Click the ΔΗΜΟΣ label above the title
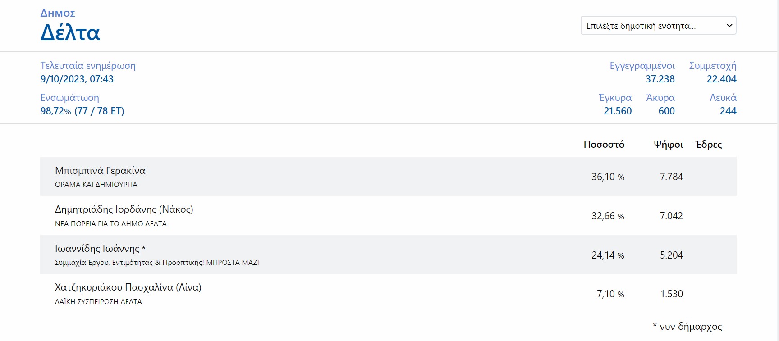The width and height of the screenshot is (779, 341). coord(58,14)
